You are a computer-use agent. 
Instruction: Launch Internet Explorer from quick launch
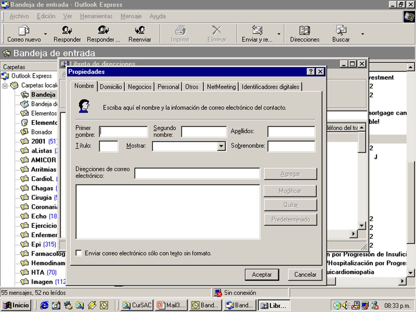tap(44, 305)
